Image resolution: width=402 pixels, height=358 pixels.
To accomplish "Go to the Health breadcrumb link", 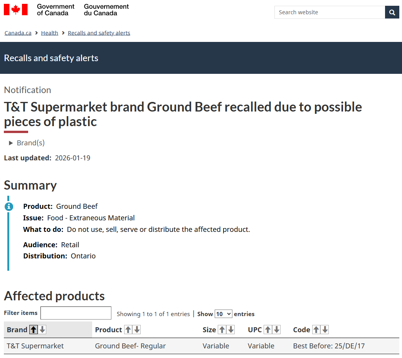I will point(50,33).
